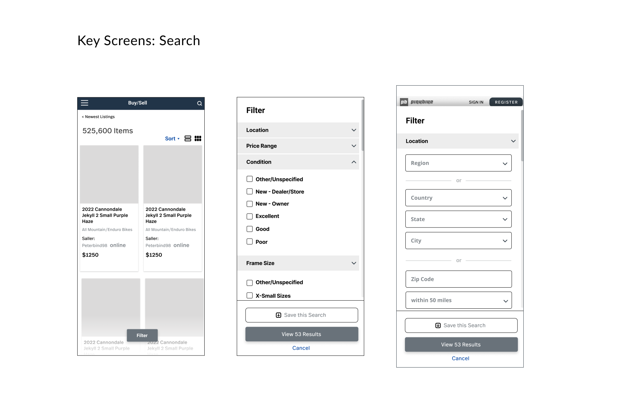Switch to list view layout icon
Image resolution: width=619 pixels, height=408 pixels.
pyautogui.click(x=188, y=138)
